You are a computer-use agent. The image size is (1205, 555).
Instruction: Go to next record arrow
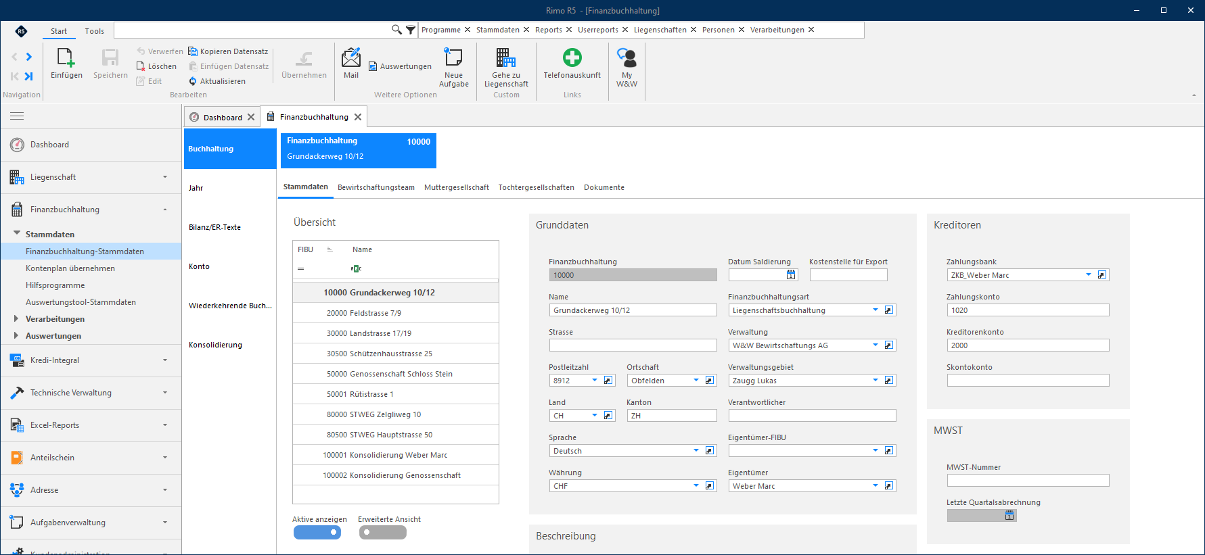point(29,57)
